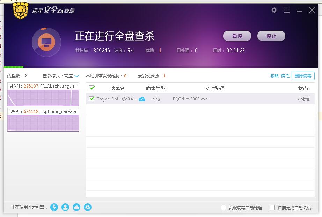Click the 文件路径 column header
322x217 pixels.
click(x=214, y=88)
